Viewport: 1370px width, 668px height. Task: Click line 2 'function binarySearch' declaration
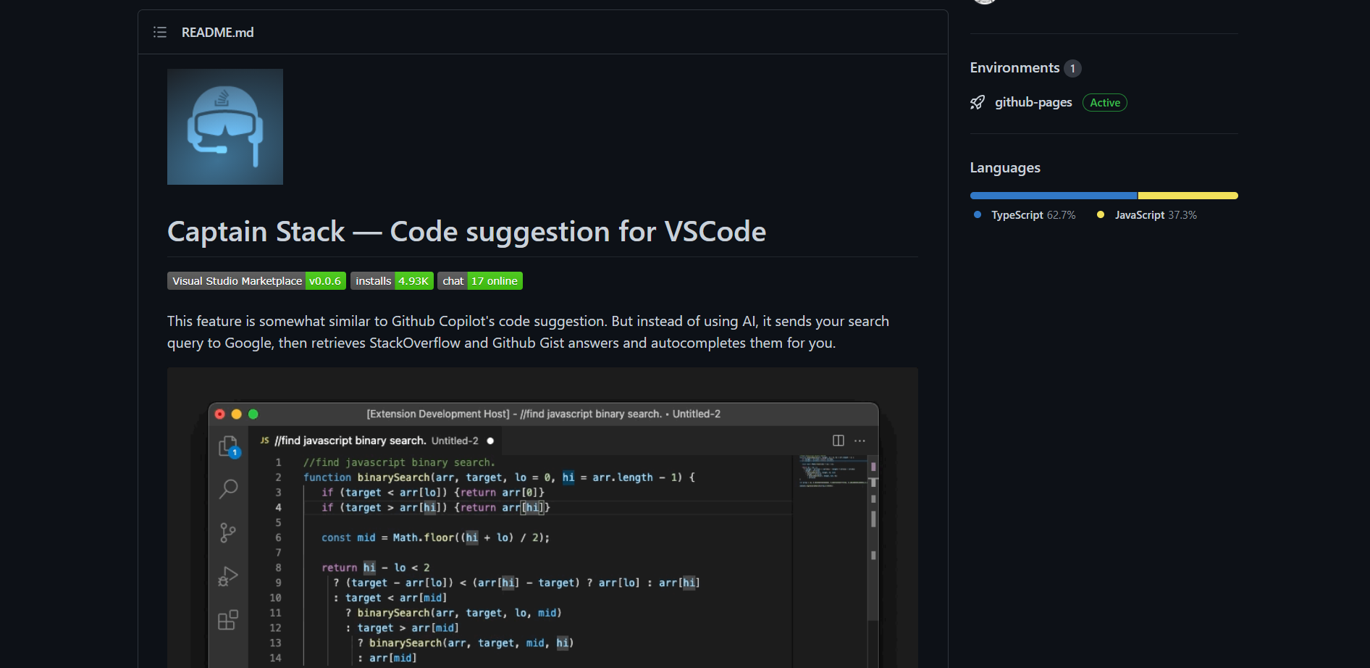(499, 477)
